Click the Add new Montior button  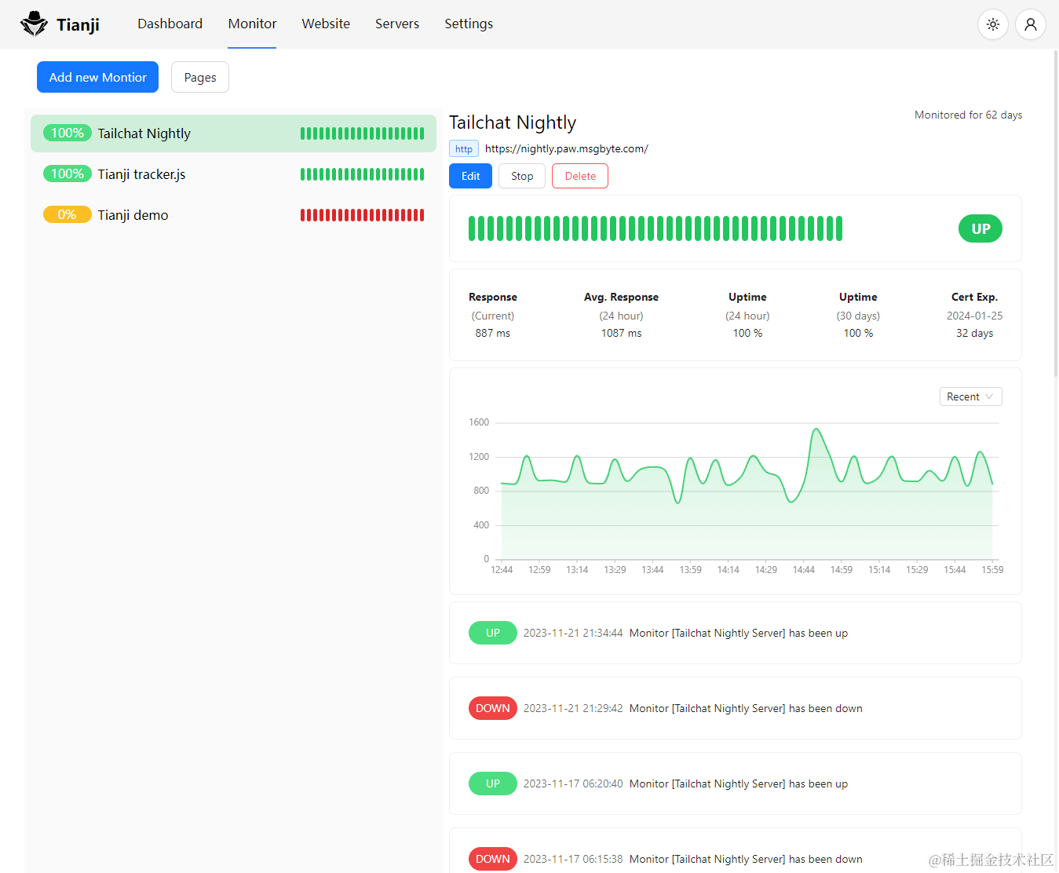pyautogui.click(x=97, y=77)
